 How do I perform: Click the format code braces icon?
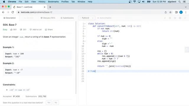click(x=170, y=18)
